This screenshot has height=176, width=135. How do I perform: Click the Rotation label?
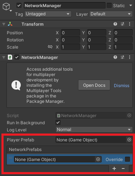pyautogui.click(x=15, y=40)
